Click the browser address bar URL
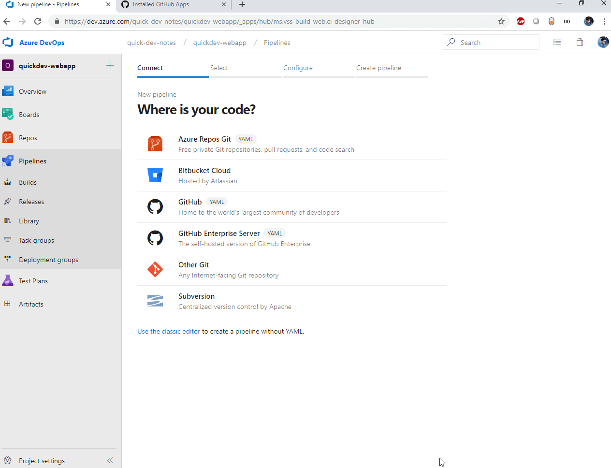 coord(219,21)
